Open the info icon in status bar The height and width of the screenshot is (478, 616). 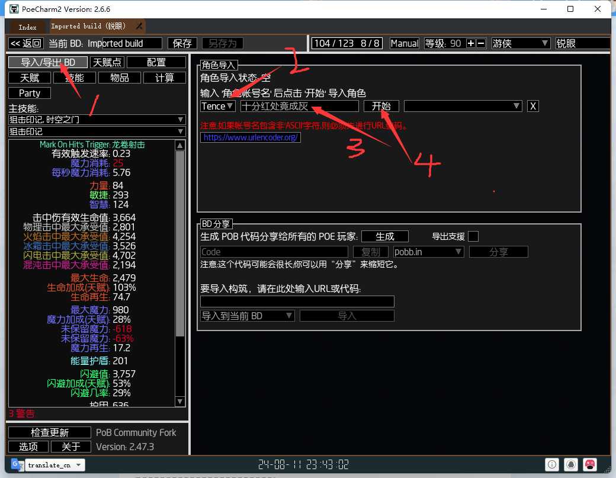click(552, 464)
